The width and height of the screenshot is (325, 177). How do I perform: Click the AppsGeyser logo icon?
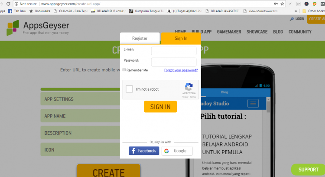(13, 28)
